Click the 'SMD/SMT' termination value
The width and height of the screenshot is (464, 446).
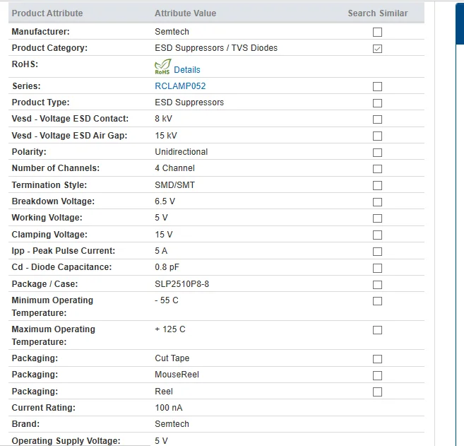pyautogui.click(x=175, y=185)
